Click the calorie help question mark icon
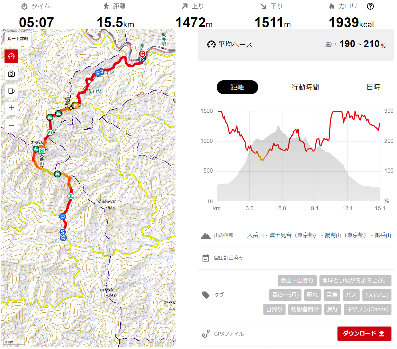 [370, 6]
